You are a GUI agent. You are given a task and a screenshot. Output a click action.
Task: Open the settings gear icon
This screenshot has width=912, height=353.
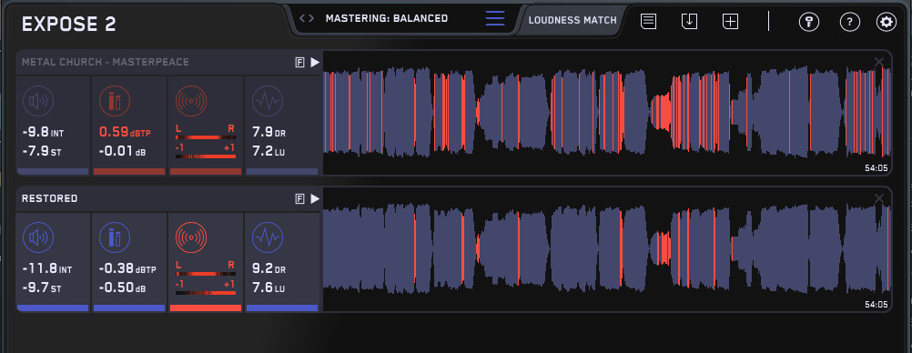(x=887, y=22)
